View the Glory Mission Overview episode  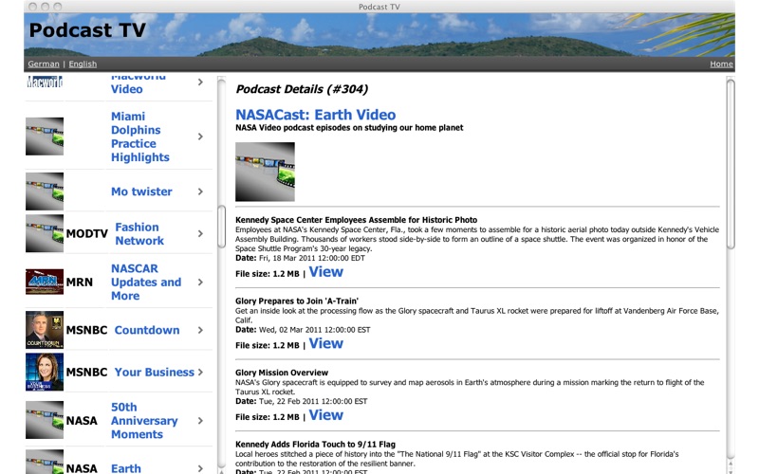point(325,415)
